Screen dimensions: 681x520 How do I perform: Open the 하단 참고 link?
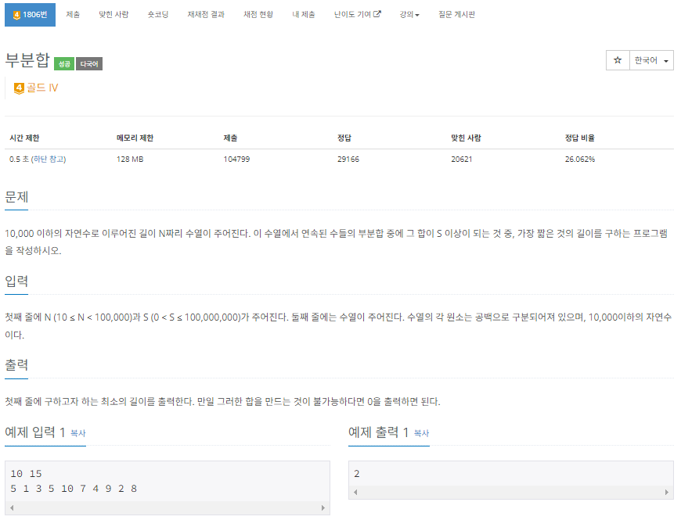click(x=49, y=160)
